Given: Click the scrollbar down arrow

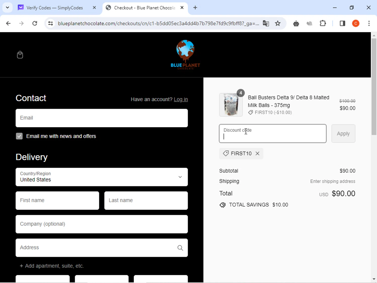Looking at the screenshot, I should pos(374,279).
